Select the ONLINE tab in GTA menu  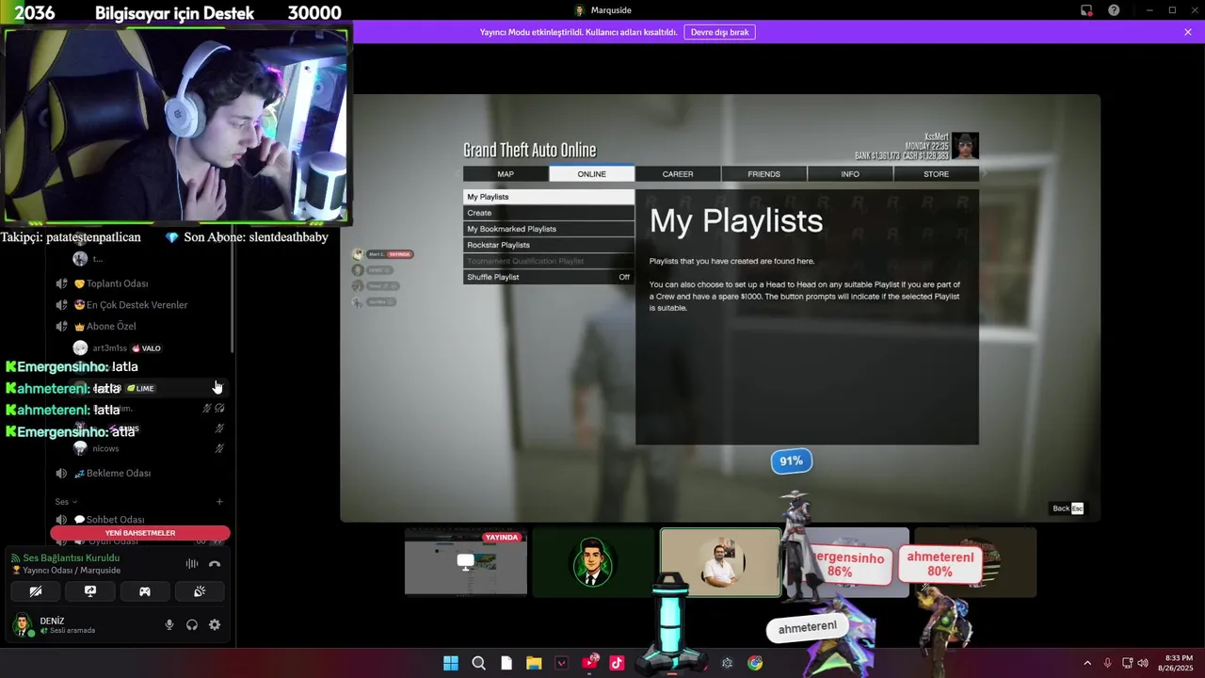[591, 174]
